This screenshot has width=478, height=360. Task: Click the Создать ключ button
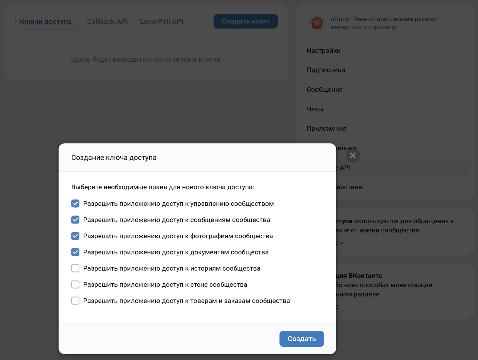pyautogui.click(x=246, y=21)
